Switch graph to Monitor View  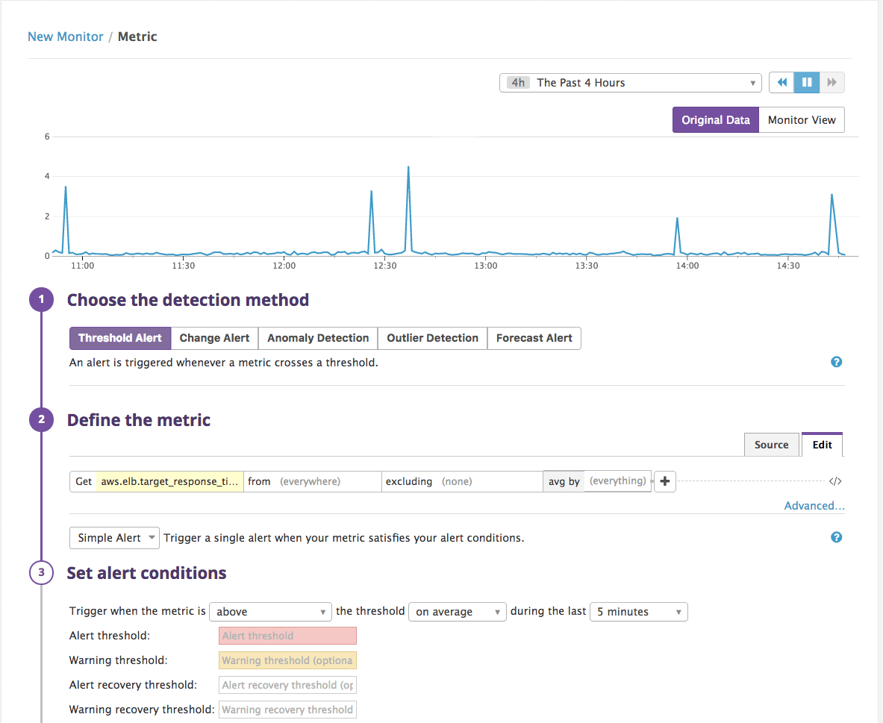tap(802, 120)
